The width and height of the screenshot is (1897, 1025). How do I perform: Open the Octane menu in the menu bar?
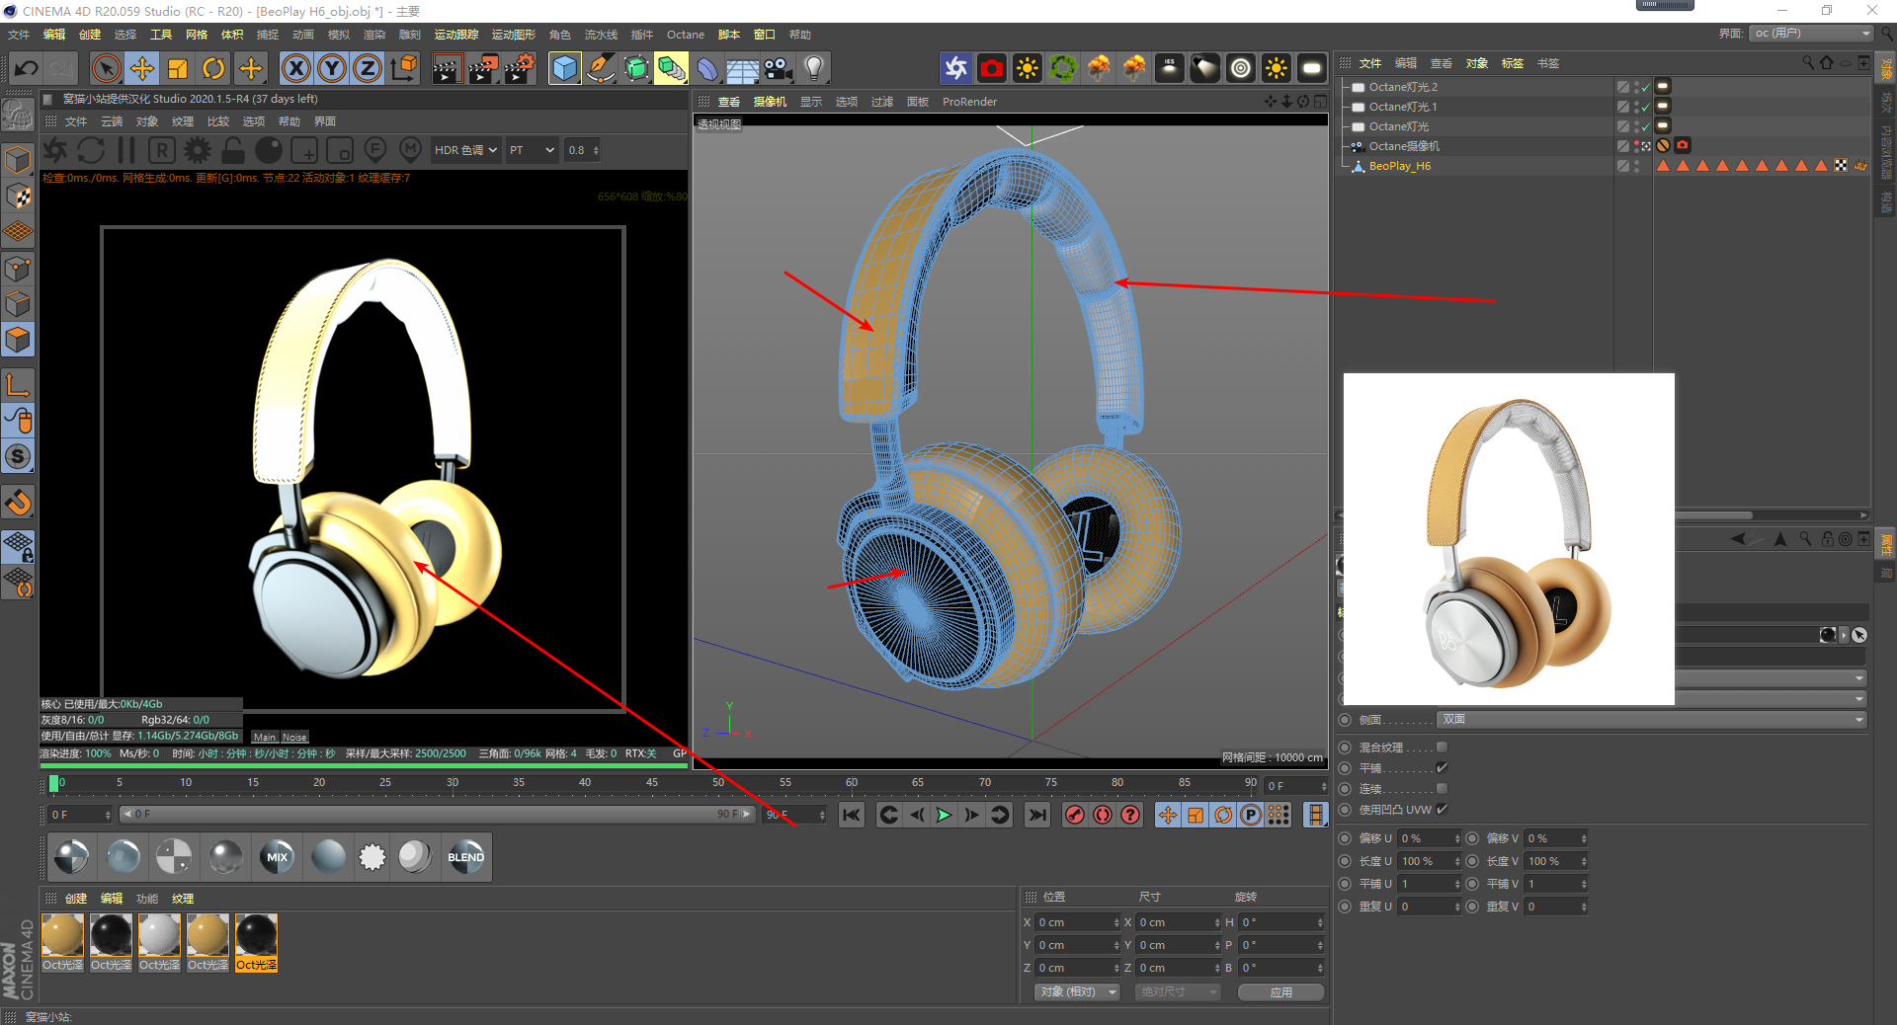pos(685,35)
